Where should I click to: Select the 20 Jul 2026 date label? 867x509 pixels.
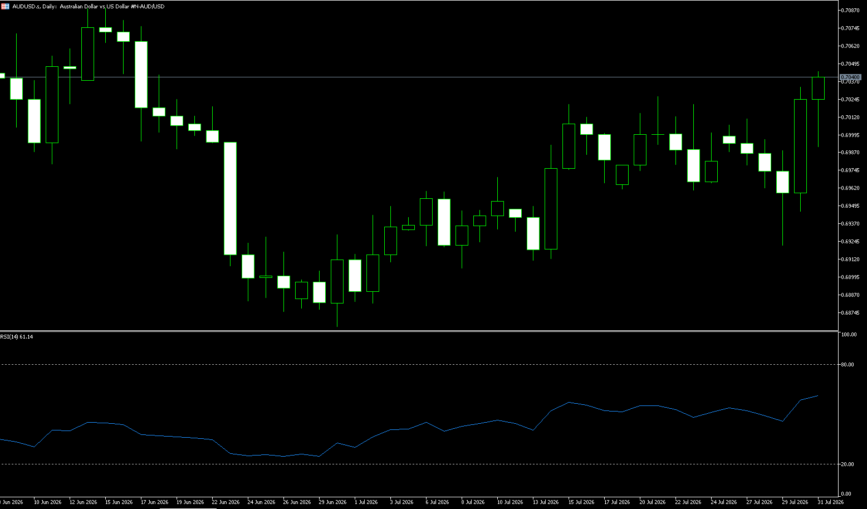pos(654,502)
